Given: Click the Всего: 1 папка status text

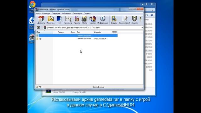Looking at the screenshot, I should tap(98, 87).
